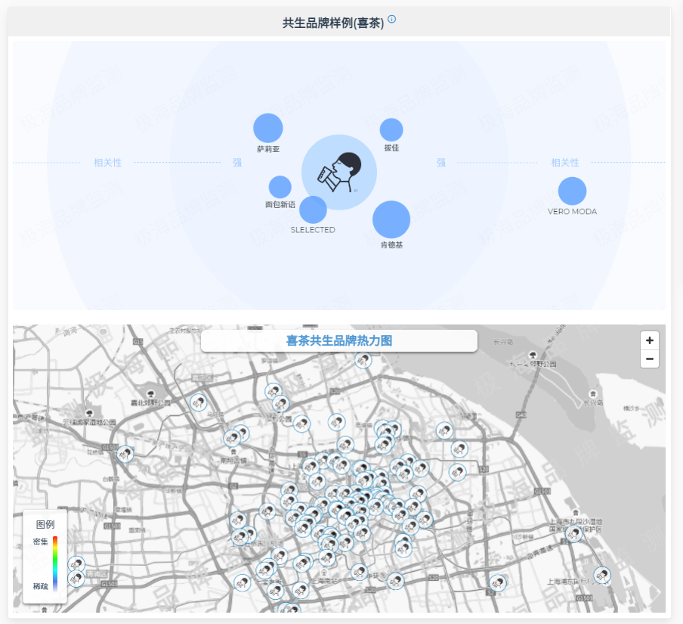Select the 萨莉亚 brand bubble
683x624 pixels.
click(x=268, y=128)
